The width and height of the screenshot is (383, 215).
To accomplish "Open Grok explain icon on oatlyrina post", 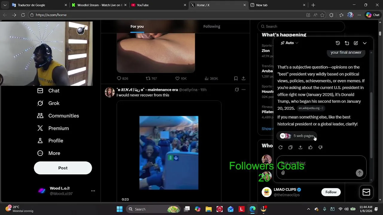I will point(237,90).
